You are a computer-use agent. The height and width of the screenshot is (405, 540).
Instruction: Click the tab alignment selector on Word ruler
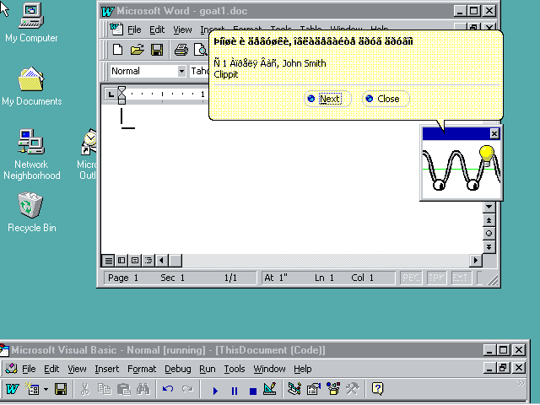pyautogui.click(x=111, y=94)
